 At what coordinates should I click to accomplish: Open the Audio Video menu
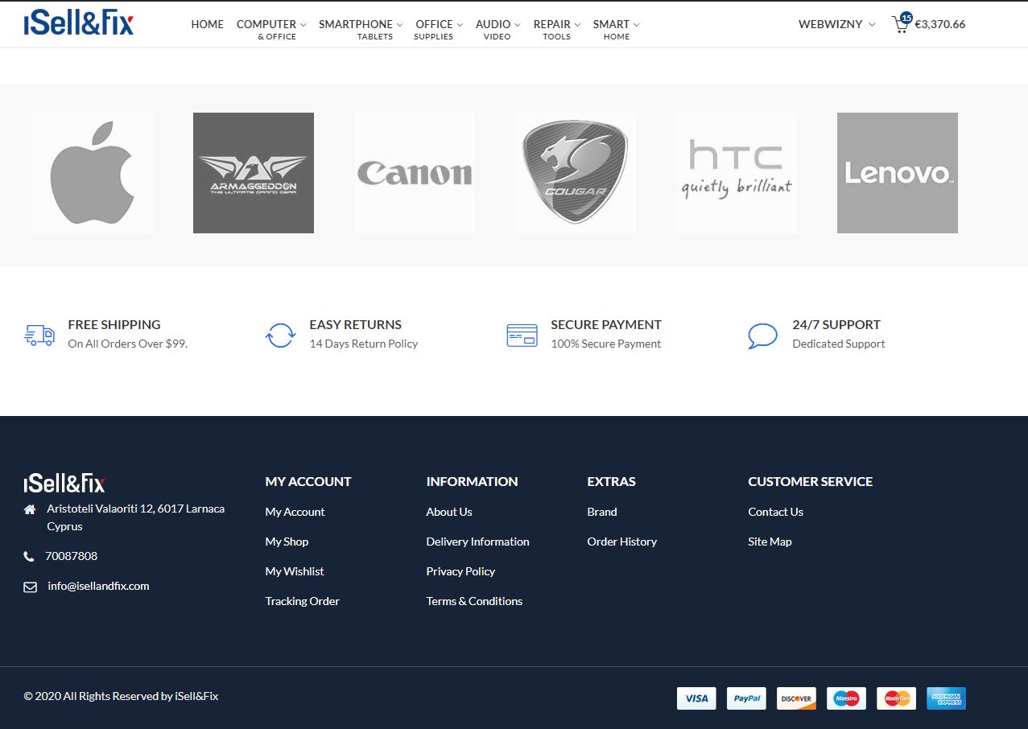click(x=497, y=24)
